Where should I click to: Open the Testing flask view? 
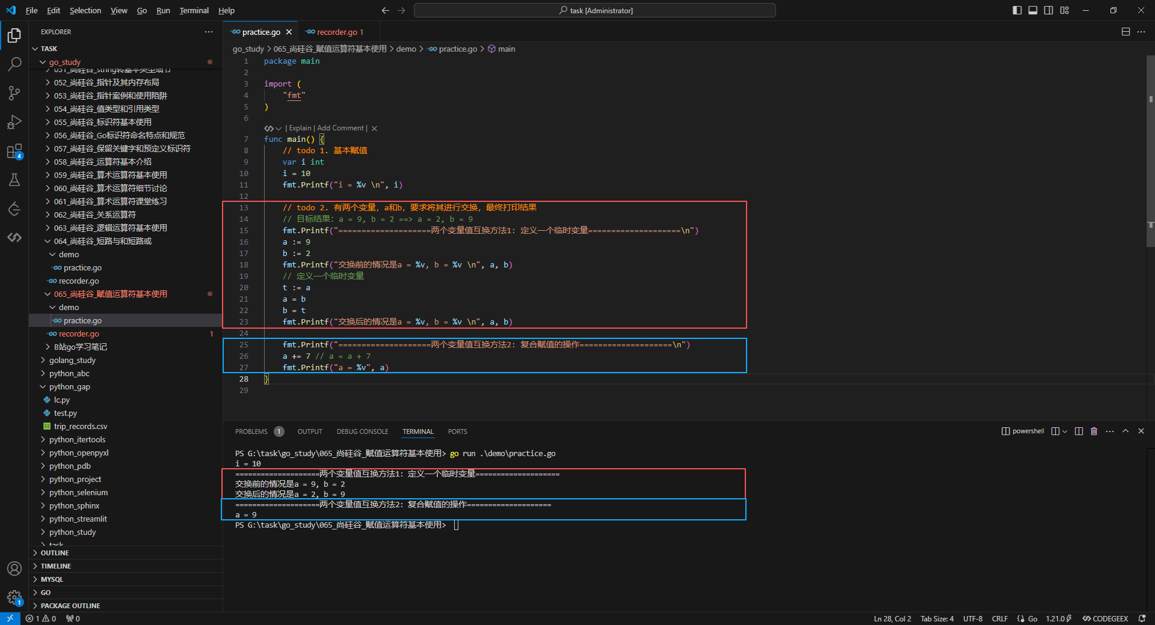(x=14, y=180)
